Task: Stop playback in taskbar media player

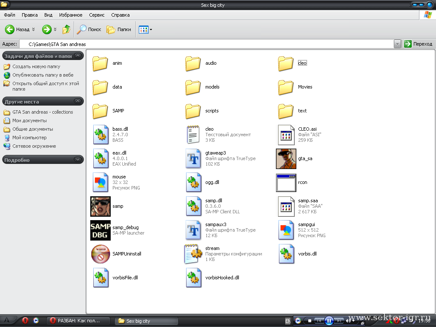Action: [x=310, y=321]
